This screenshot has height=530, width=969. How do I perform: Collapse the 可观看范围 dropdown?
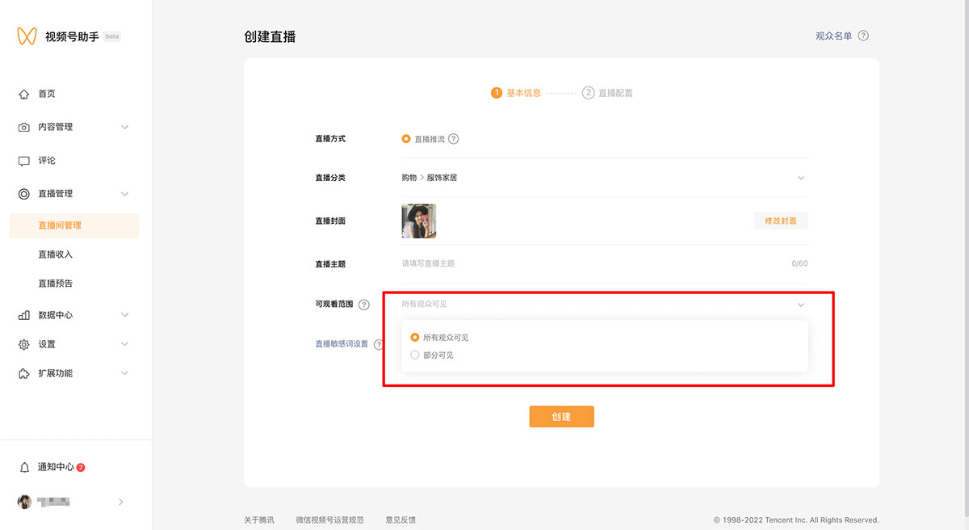800,305
